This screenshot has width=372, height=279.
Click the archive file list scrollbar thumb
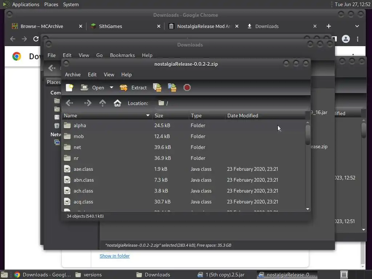point(308,134)
